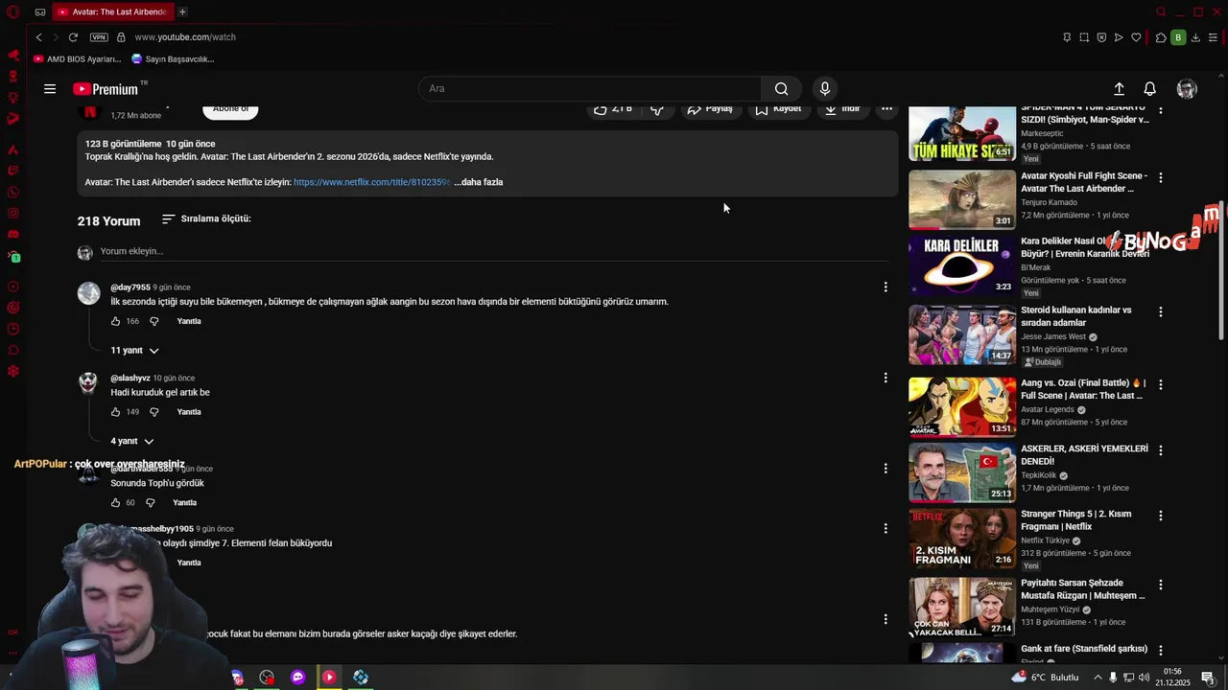Viewport: 1228px width, 690px height.
Task: Open the 'Sayın Başsavcılık...' bookmark
Action: tap(173, 59)
